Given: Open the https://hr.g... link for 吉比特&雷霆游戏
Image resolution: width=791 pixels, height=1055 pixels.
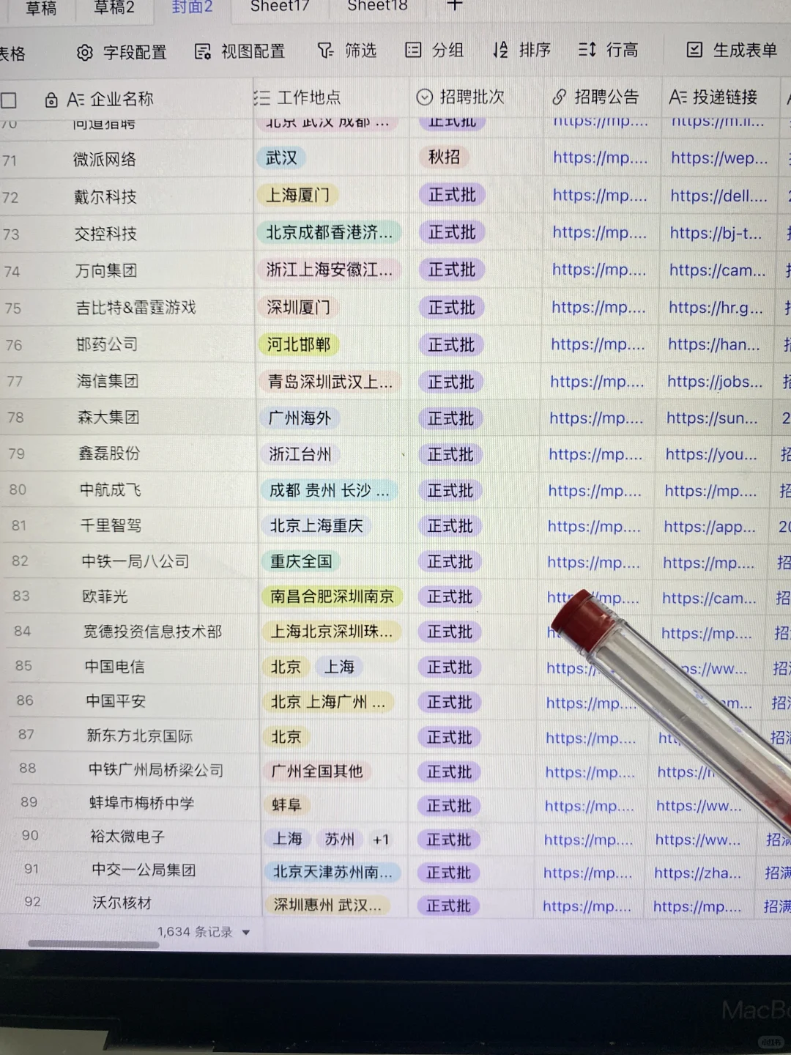Looking at the screenshot, I should coord(716,308).
